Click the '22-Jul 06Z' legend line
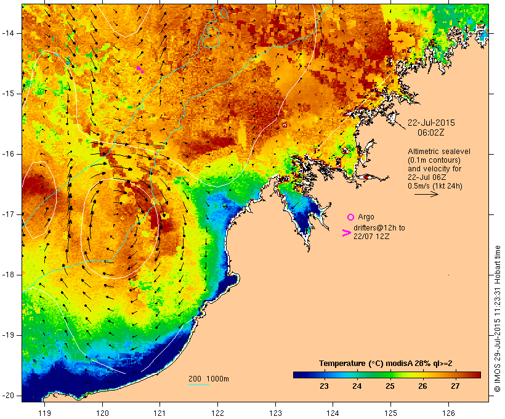 (427, 177)
